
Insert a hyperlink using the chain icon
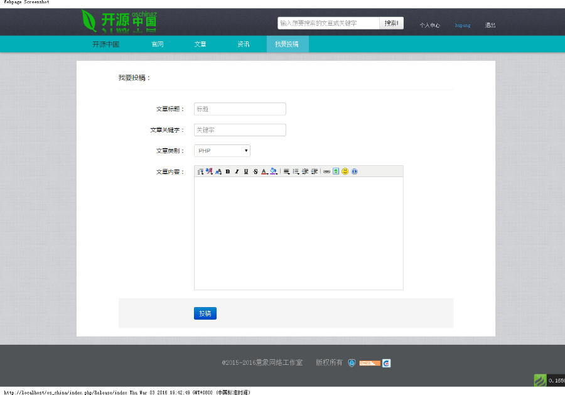click(326, 170)
